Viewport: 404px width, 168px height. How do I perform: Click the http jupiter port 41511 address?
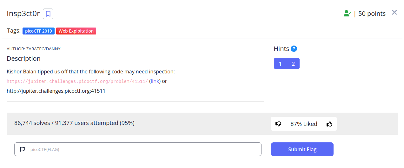click(x=56, y=91)
